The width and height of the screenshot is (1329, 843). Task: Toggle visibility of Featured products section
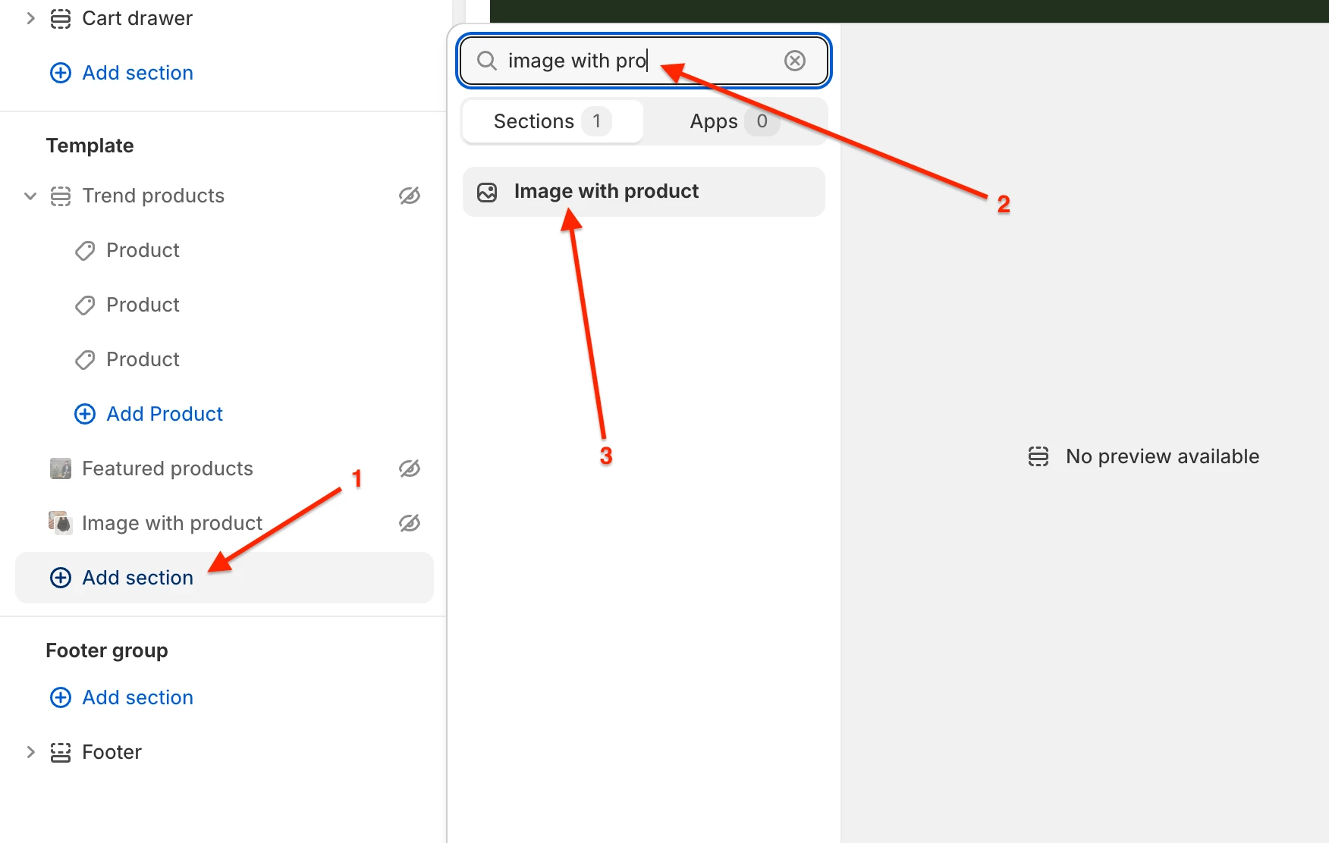point(410,469)
